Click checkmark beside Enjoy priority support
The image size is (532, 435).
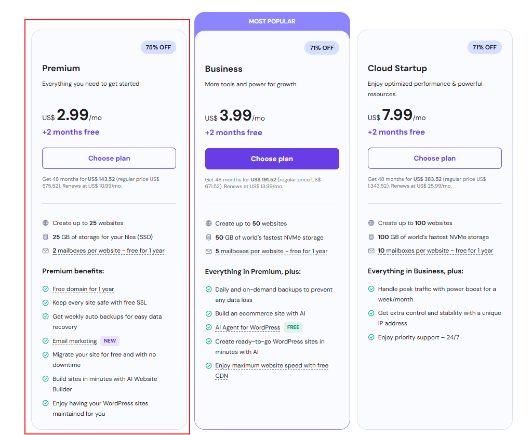click(371, 337)
